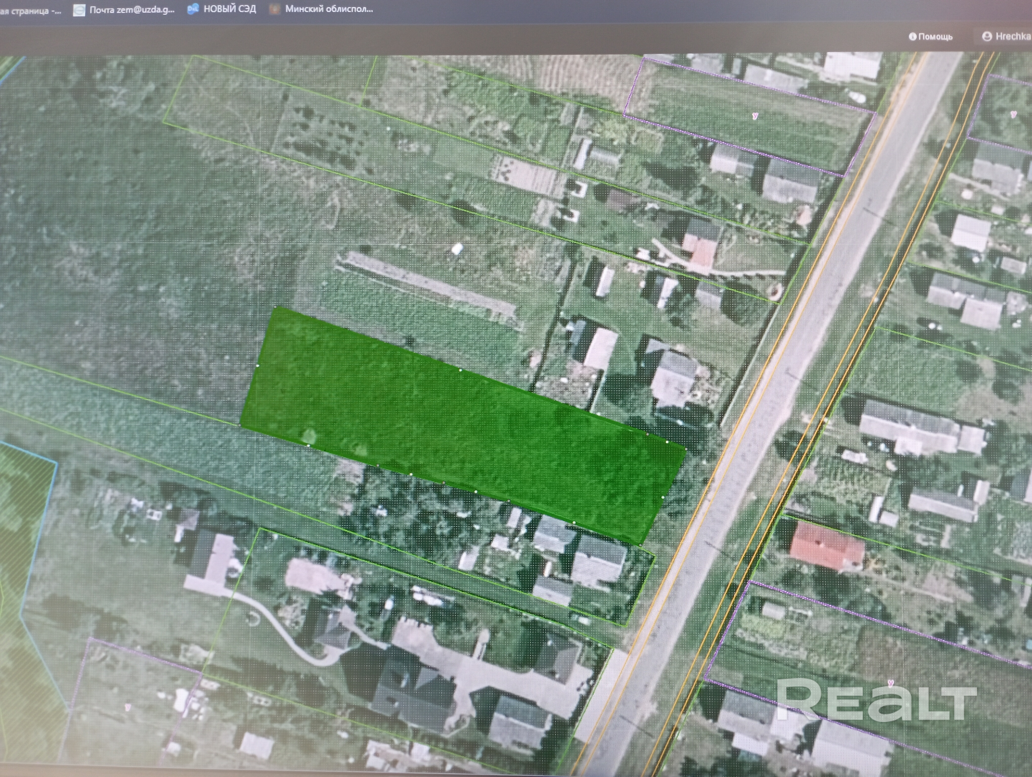This screenshot has height=777, width=1032.
Task: Open the leftmost partially visible 'страница' bookmark
Action: tap(30, 11)
